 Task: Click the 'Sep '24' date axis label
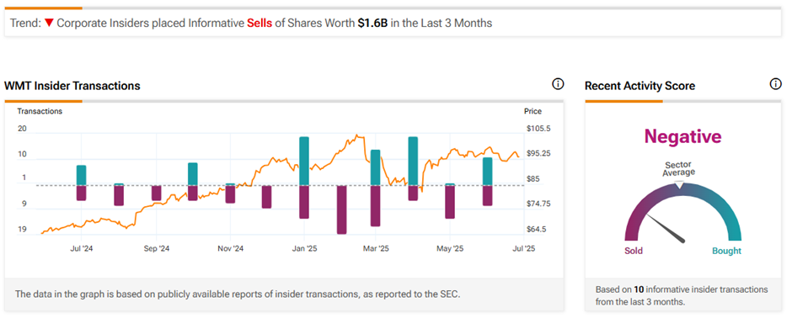156,248
